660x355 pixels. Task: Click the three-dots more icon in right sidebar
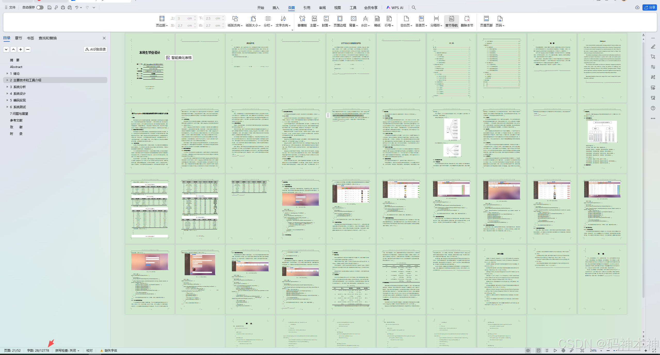tap(653, 118)
